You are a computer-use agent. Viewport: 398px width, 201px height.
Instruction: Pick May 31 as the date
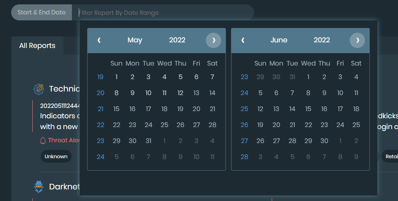pyautogui.click(x=148, y=141)
